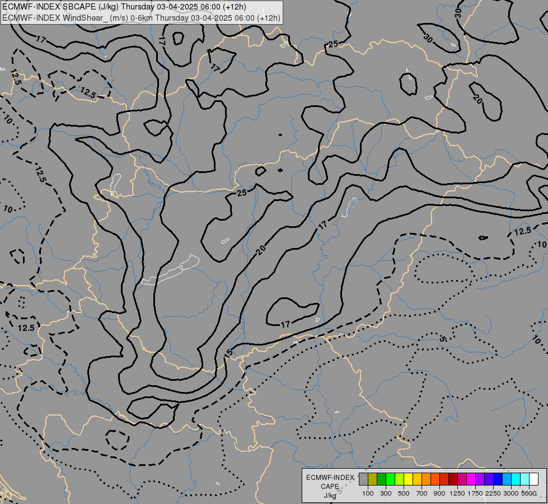Click the brick red legend swatch

coord(444,479)
